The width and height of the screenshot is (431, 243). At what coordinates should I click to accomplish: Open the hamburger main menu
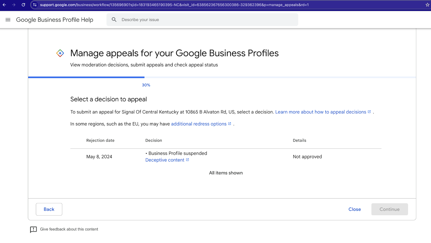coord(8,20)
